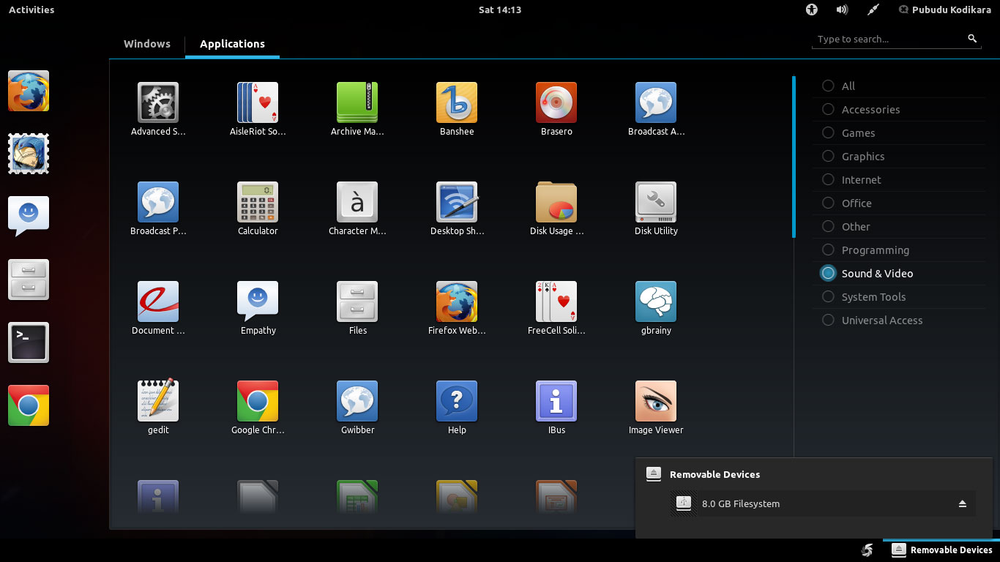Open the 8.0 GB Filesystem device
The image size is (1000, 562).
[x=823, y=503]
